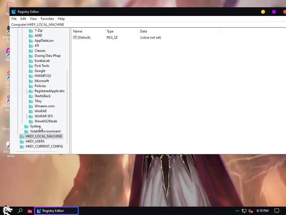Select the RegisteredApplications folder icon
This screenshot has width=286, height=215.
[x=31, y=91]
